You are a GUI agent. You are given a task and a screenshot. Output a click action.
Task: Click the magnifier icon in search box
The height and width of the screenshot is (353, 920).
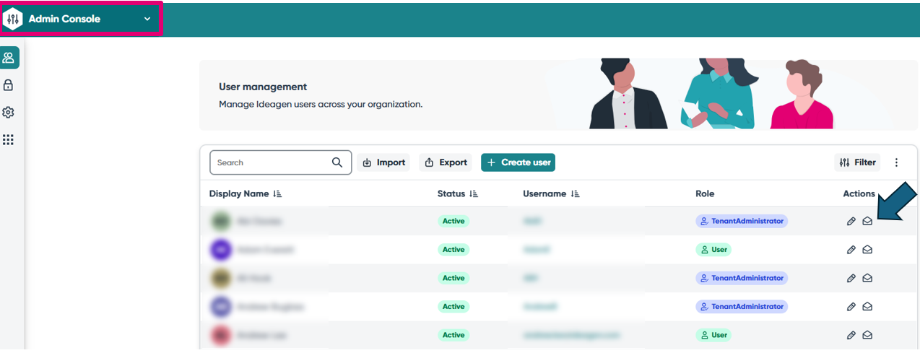pyautogui.click(x=337, y=162)
